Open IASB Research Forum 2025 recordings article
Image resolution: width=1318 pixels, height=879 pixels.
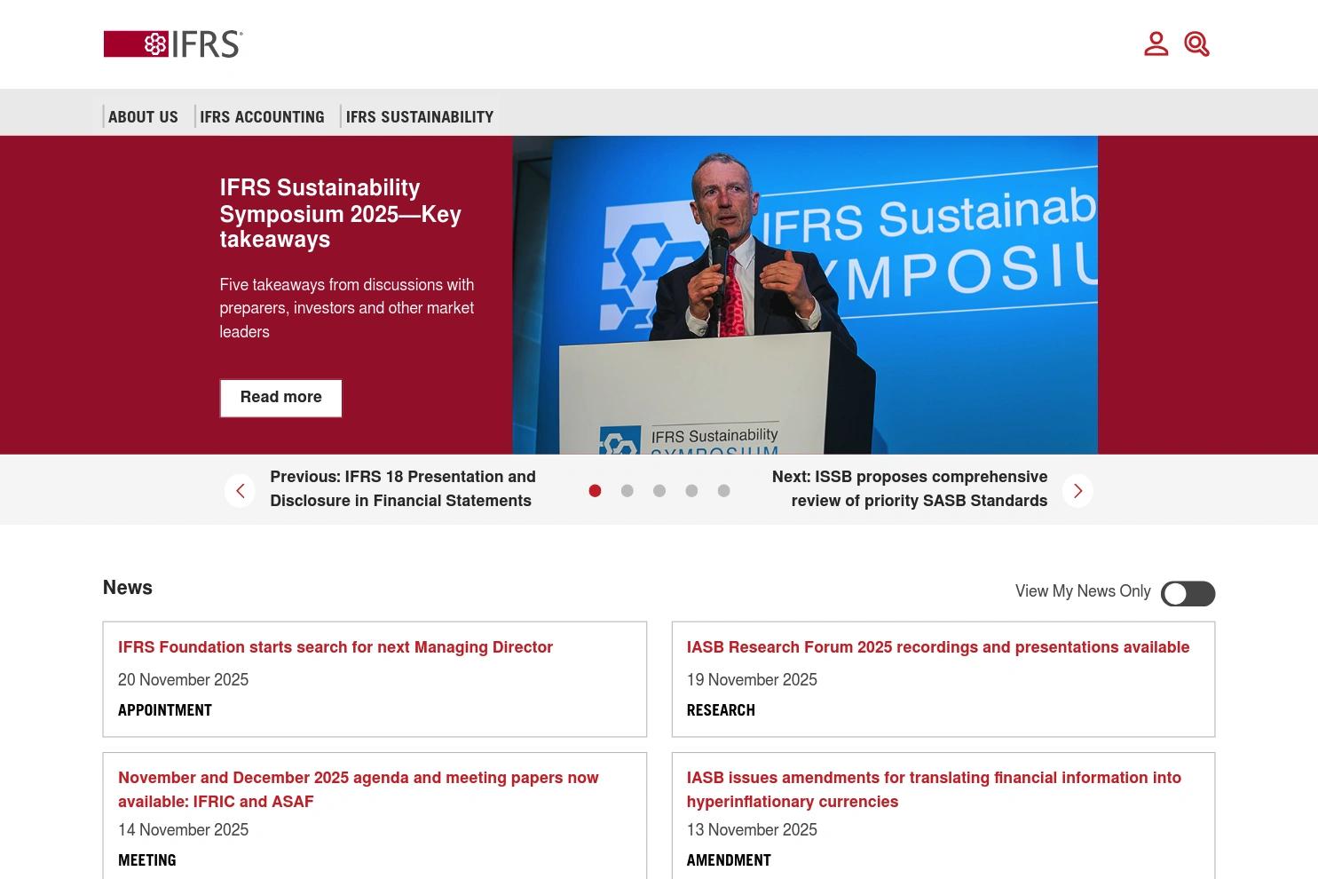(x=937, y=647)
